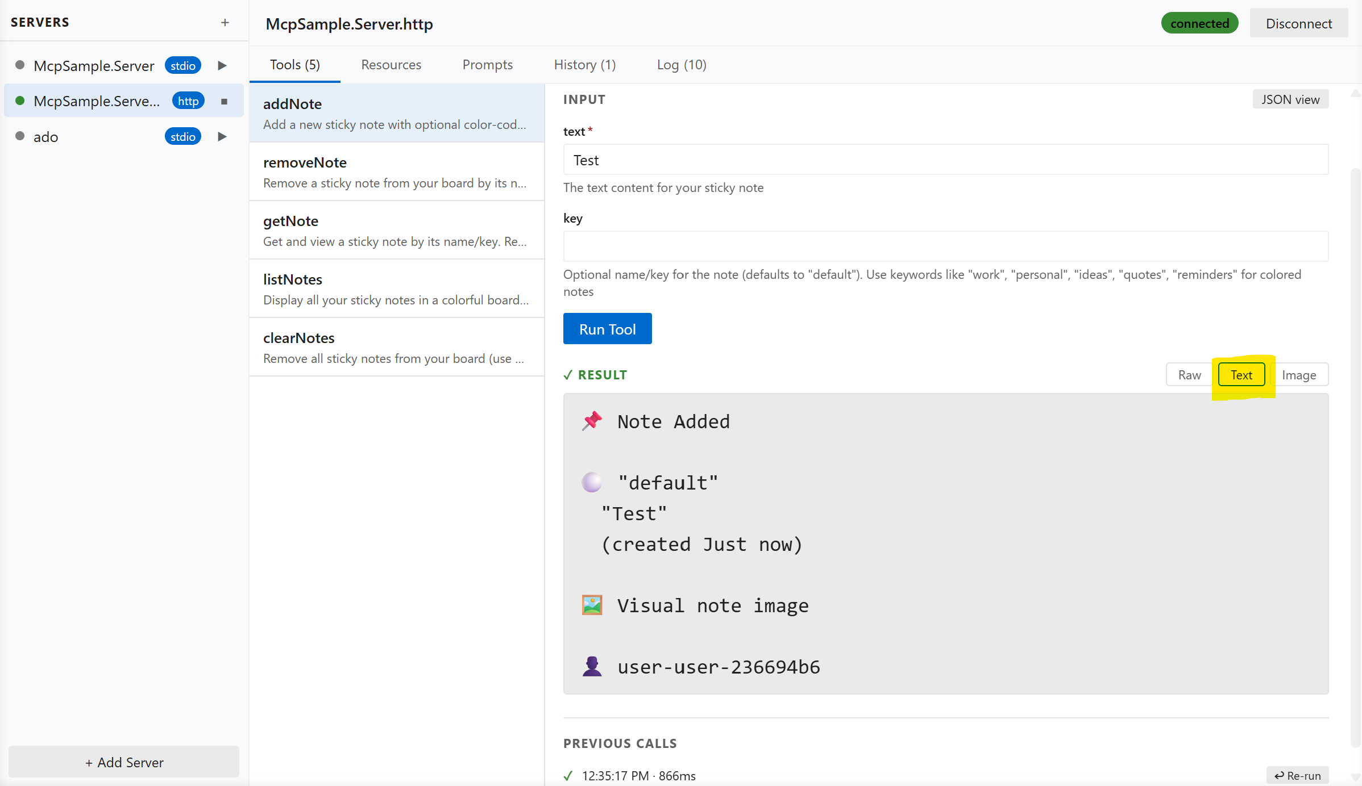Click the Disconnect button

(x=1299, y=23)
